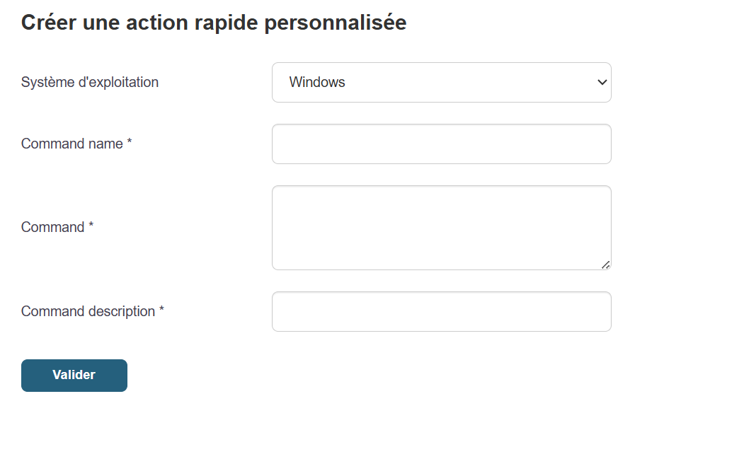Image resolution: width=744 pixels, height=476 pixels.
Task: Click the "Système d'exploitation" label
Action: tap(90, 83)
